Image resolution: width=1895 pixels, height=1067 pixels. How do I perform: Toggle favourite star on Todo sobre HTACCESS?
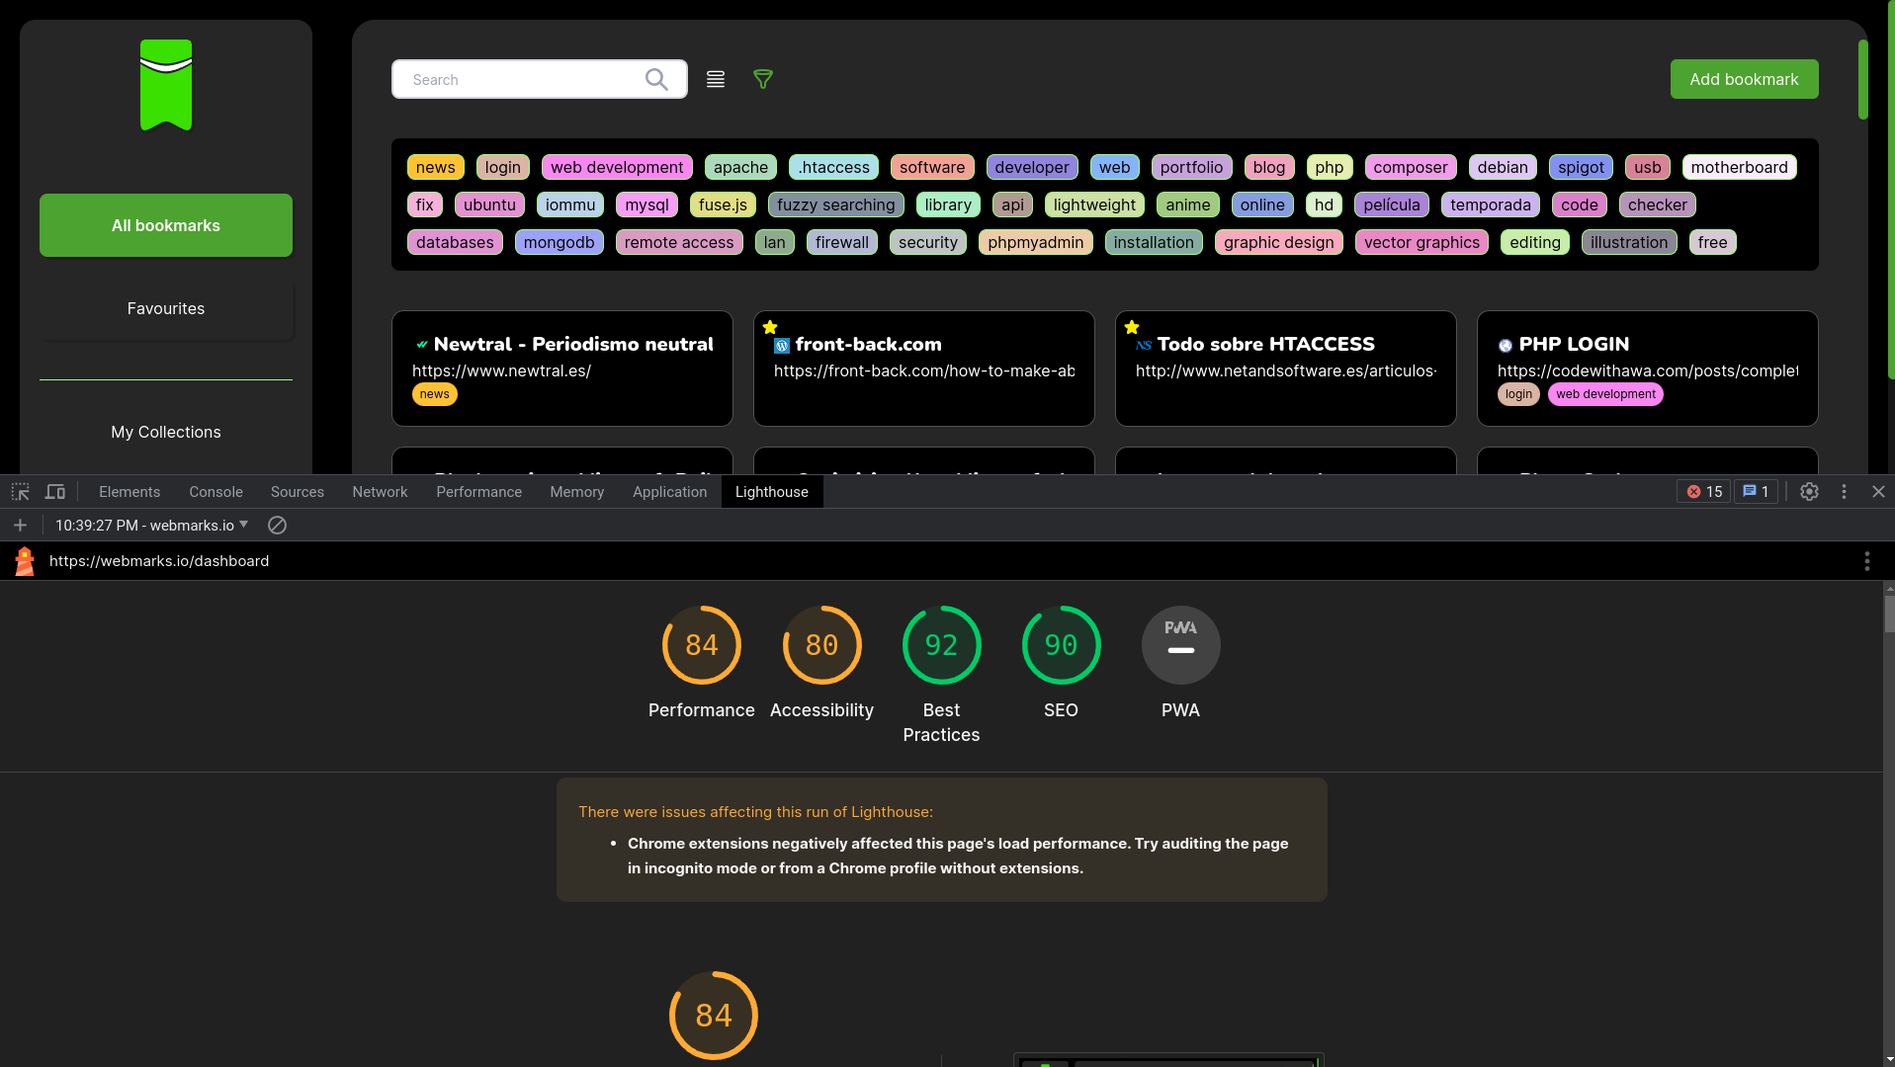(x=1132, y=327)
